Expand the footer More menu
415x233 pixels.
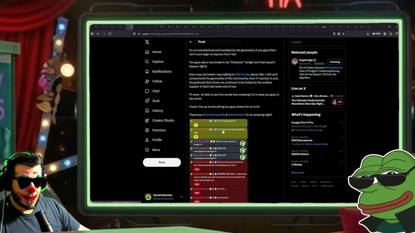pyautogui.click(x=315, y=186)
